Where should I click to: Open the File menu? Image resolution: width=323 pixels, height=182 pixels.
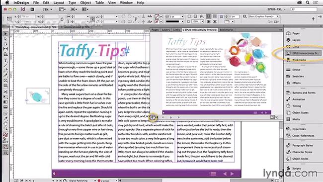point(36,2)
